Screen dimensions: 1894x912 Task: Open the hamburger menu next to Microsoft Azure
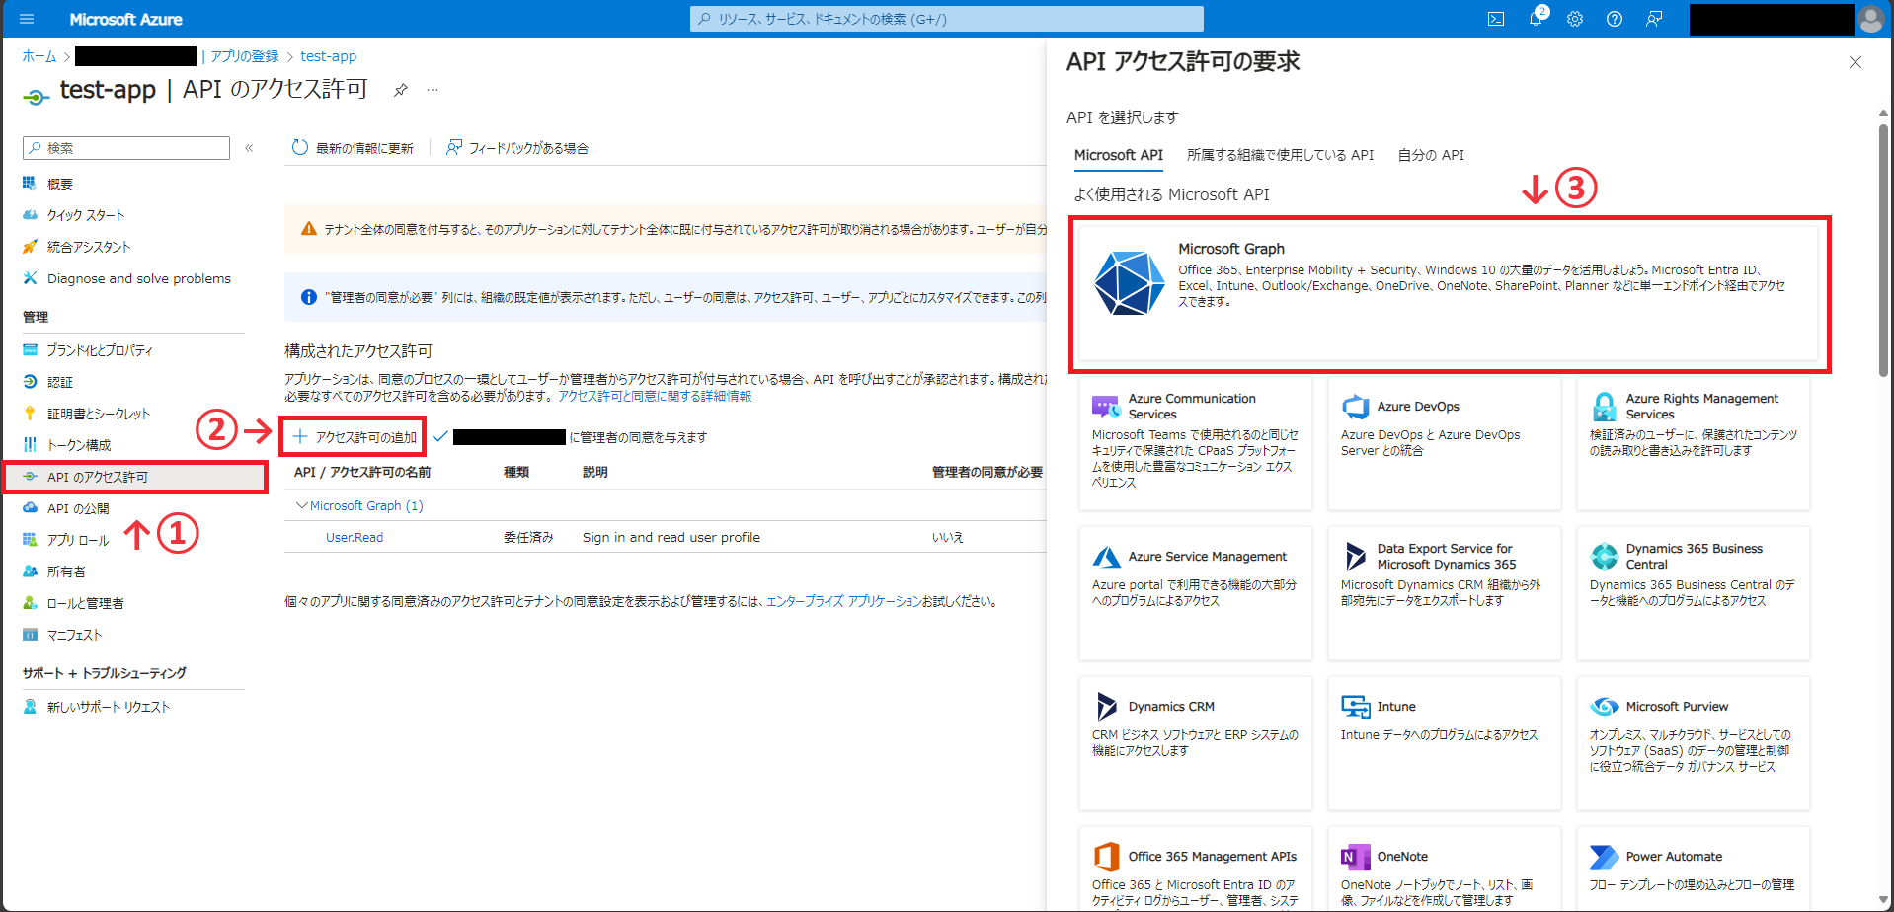pyautogui.click(x=25, y=18)
